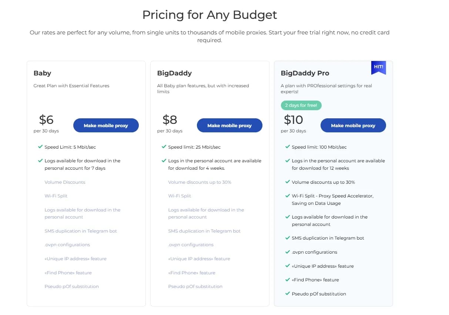
Task: Click the 2 days for free! badge
Action: point(301,105)
